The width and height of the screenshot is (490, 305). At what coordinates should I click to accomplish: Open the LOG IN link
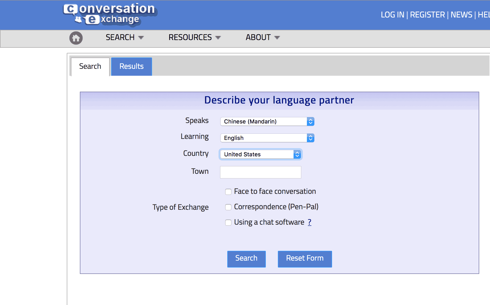point(392,15)
